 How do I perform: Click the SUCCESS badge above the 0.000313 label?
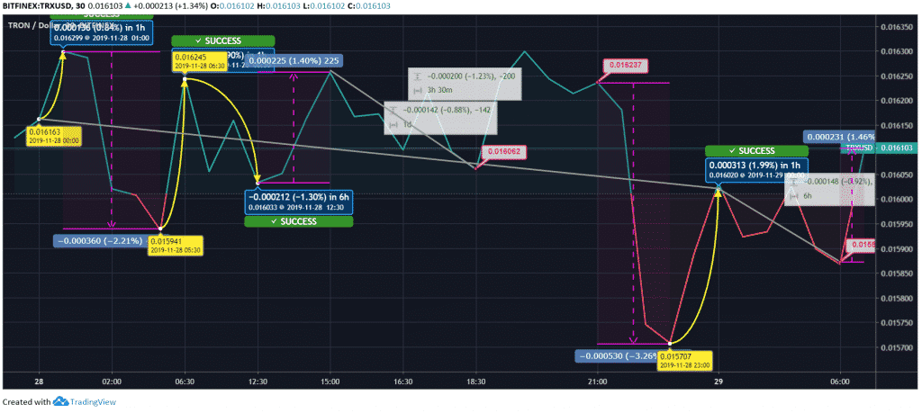pos(756,151)
